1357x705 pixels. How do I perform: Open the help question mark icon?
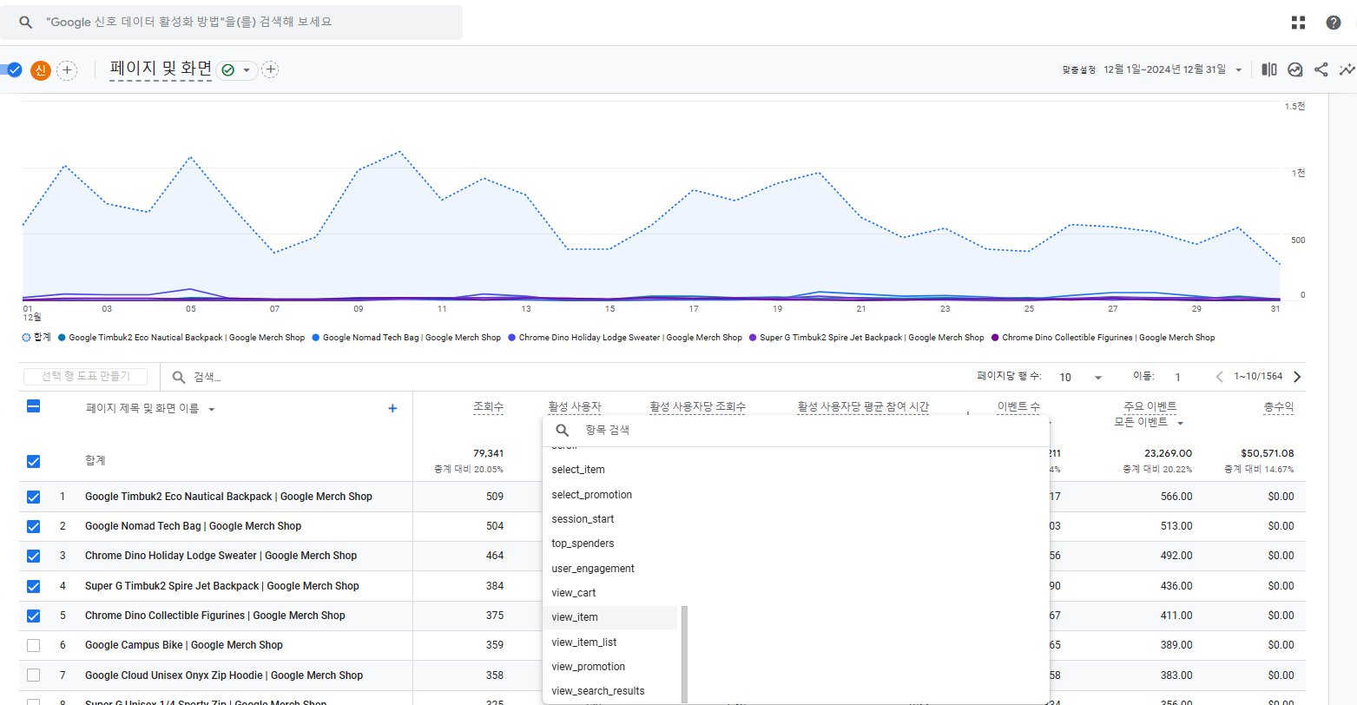tap(1333, 23)
